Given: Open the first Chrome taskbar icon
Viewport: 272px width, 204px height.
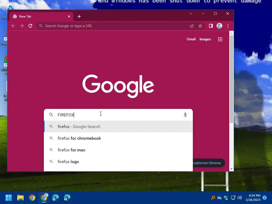Looking at the screenshot, I should point(32,198).
